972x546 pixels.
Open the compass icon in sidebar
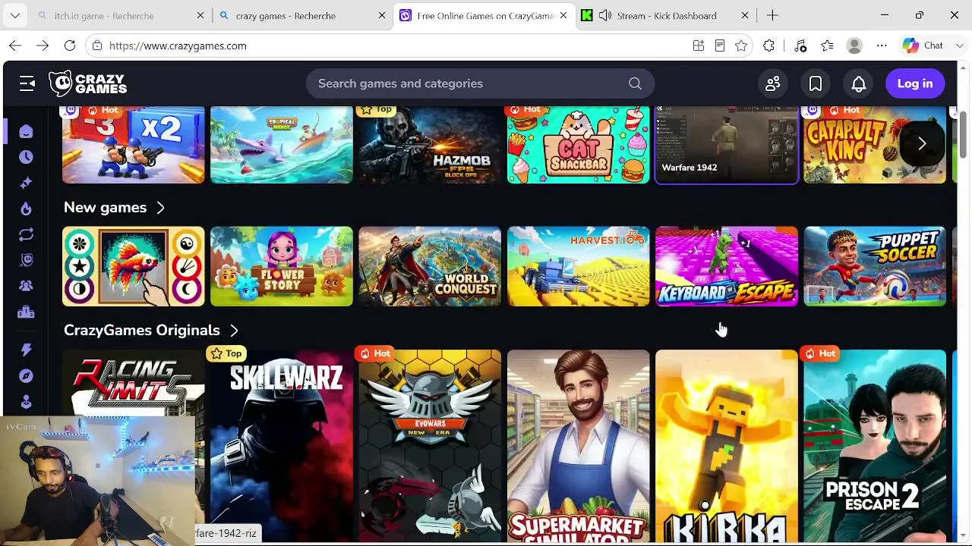[27, 375]
